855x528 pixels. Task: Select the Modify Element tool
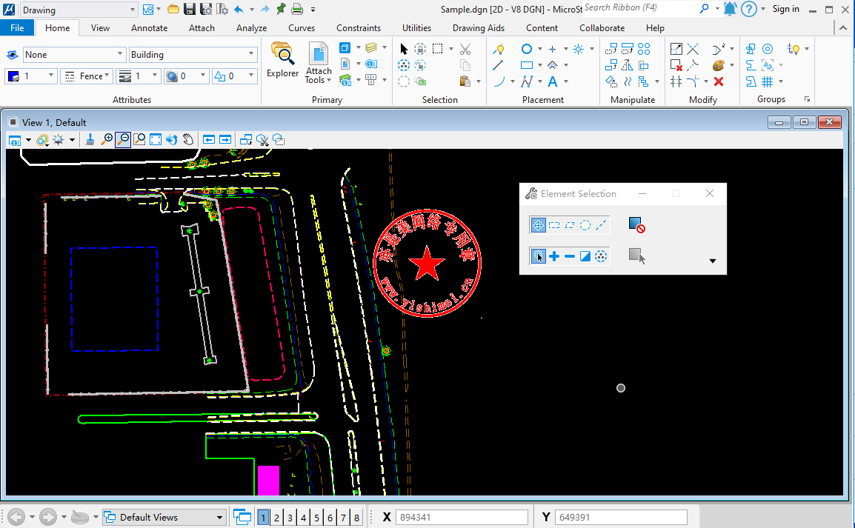click(676, 49)
